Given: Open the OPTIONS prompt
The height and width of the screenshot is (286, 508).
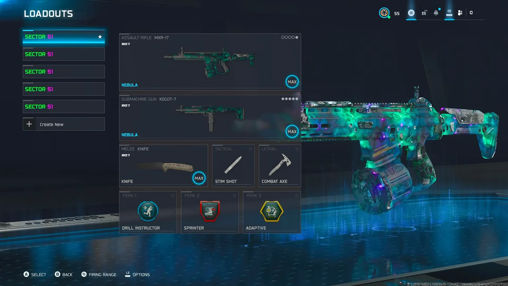Looking at the screenshot, I should click(137, 275).
